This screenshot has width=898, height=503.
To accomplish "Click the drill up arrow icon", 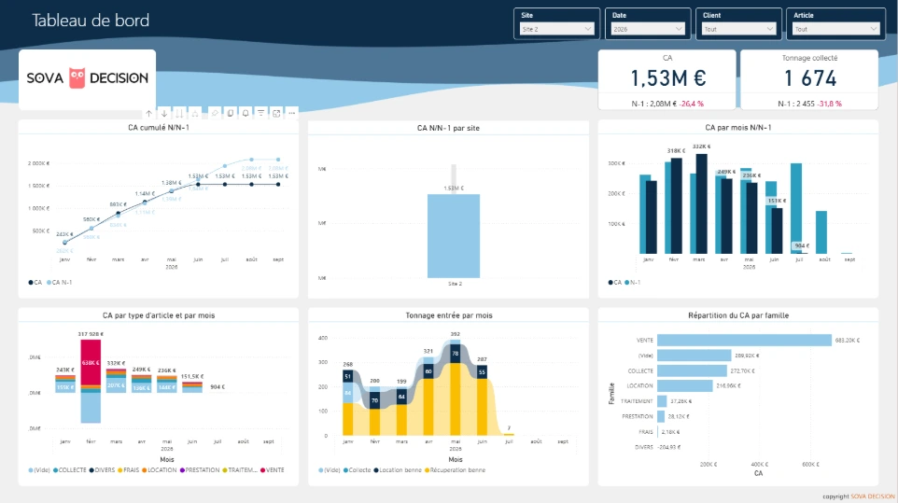I will [149, 113].
